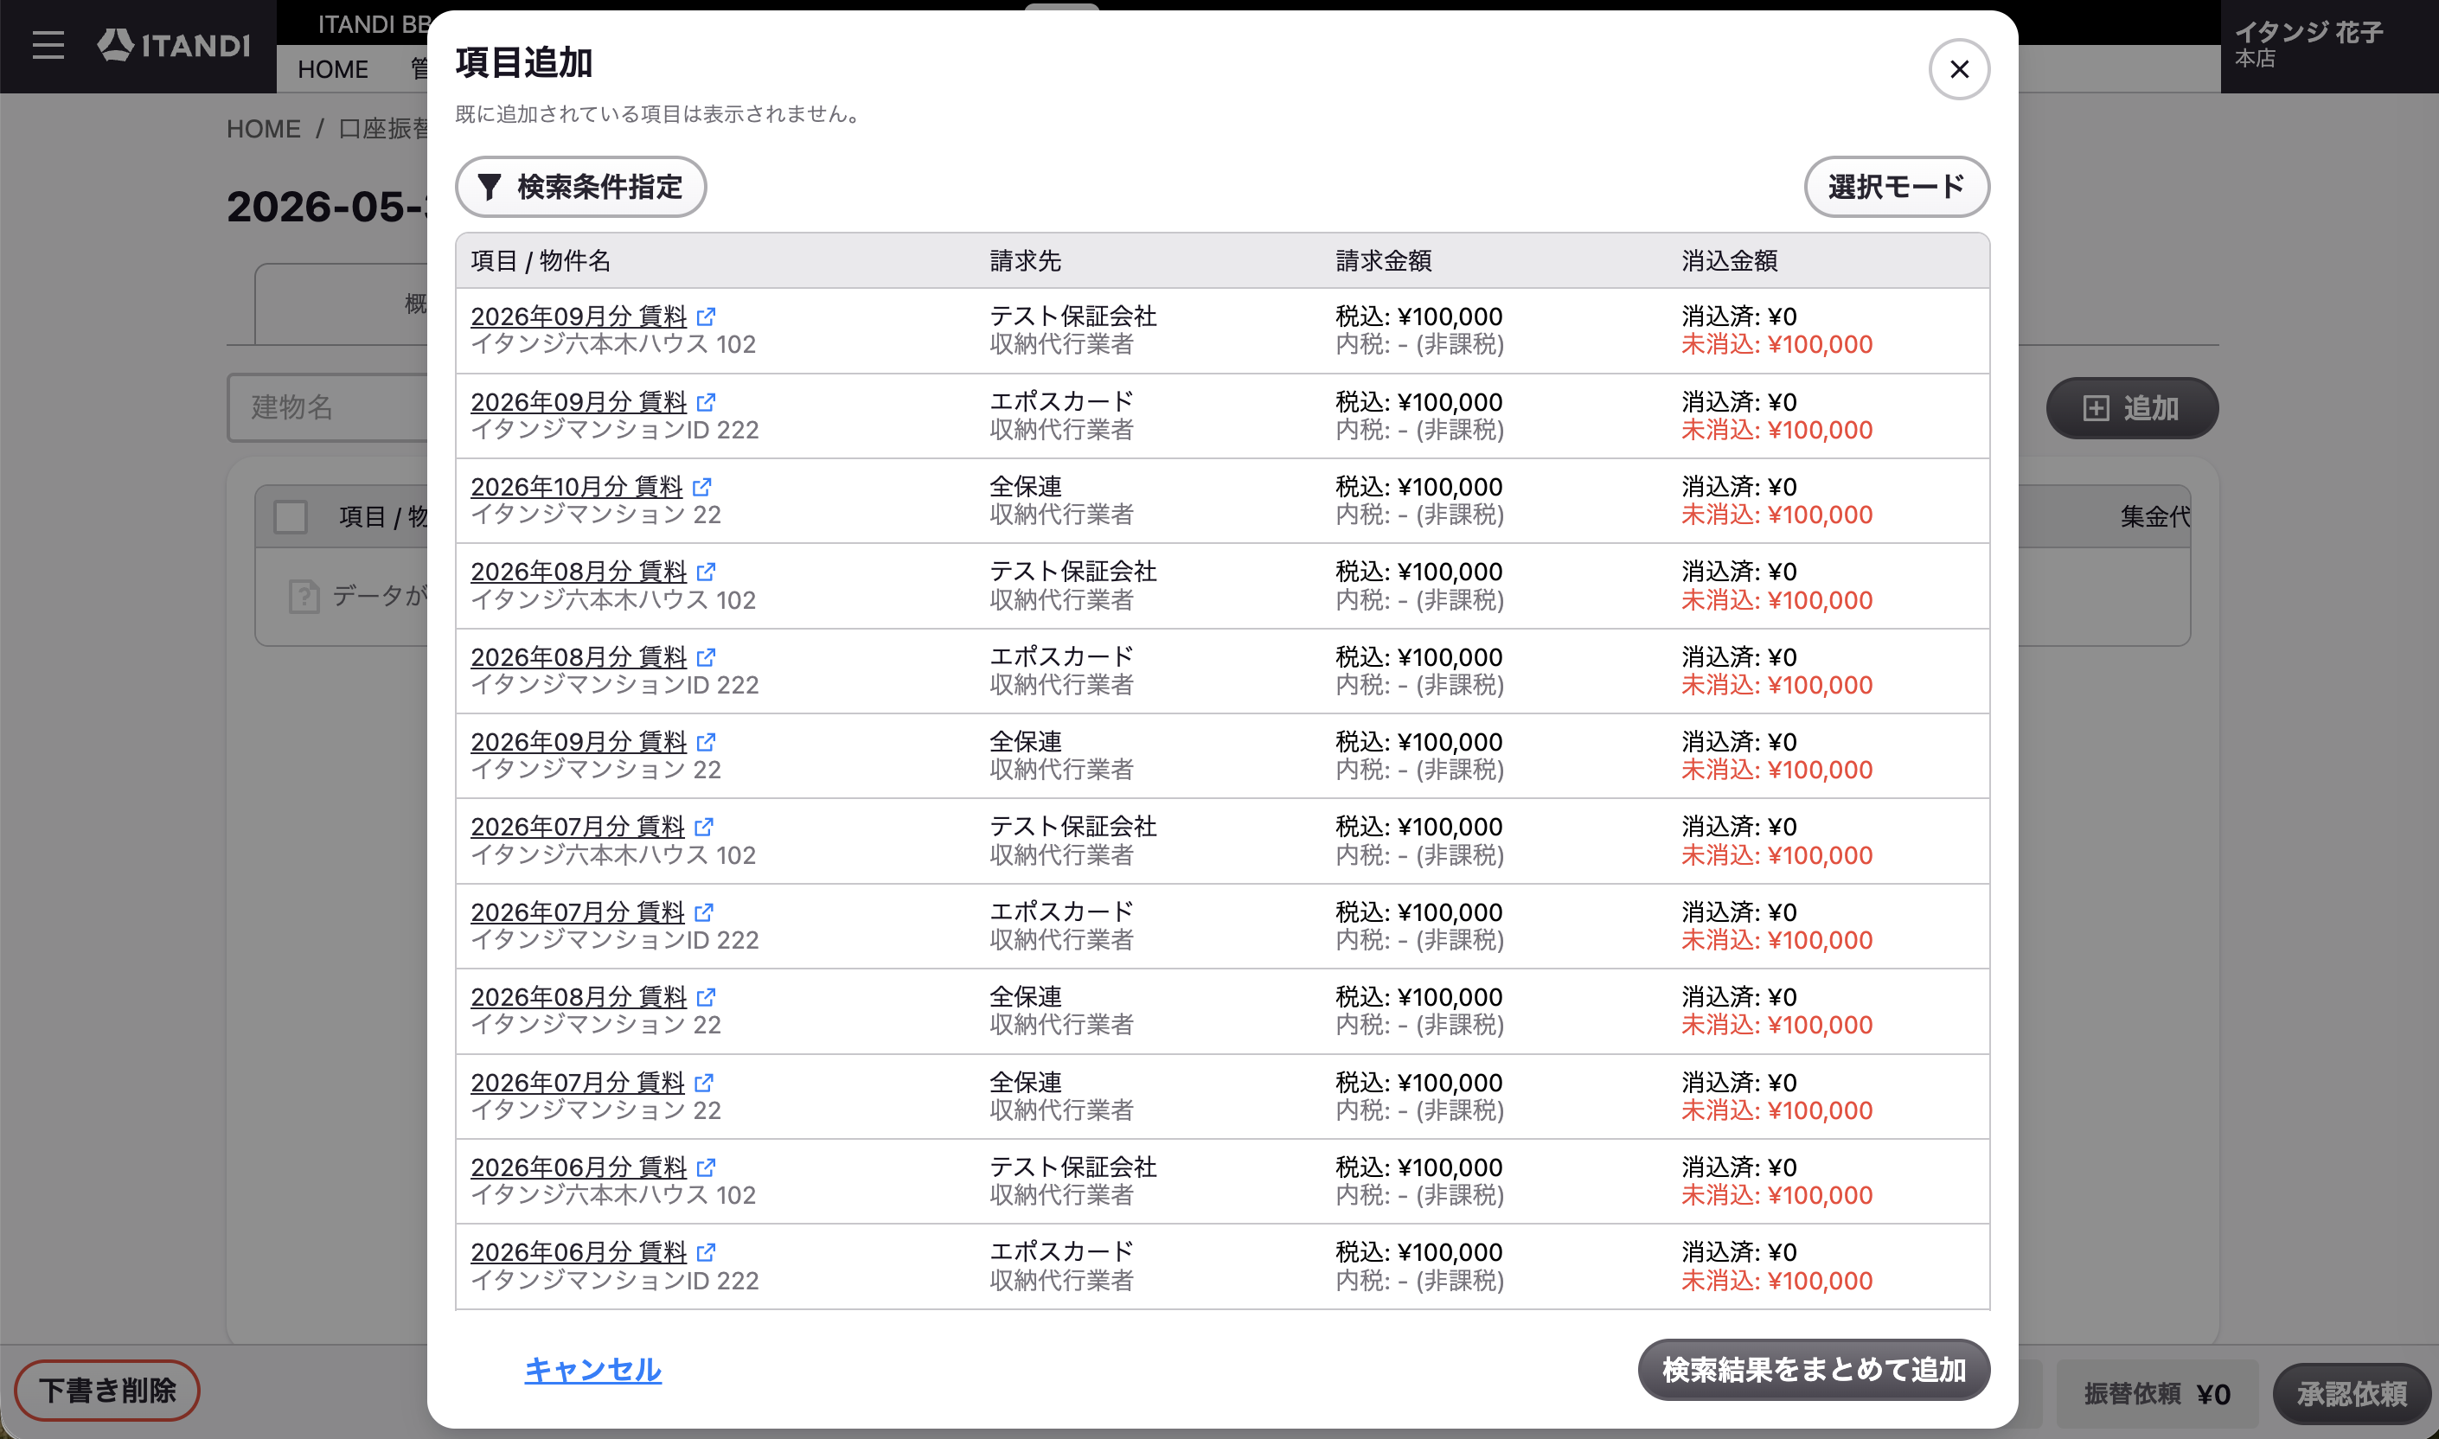Switch to 選択モード
2439x1439 pixels.
point(1896,186)
